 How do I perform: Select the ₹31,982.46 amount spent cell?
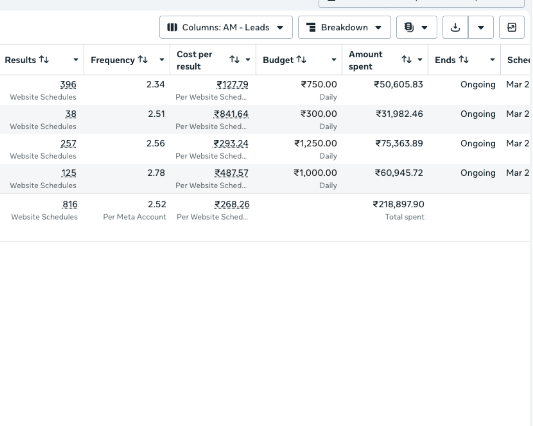[399, 114]
